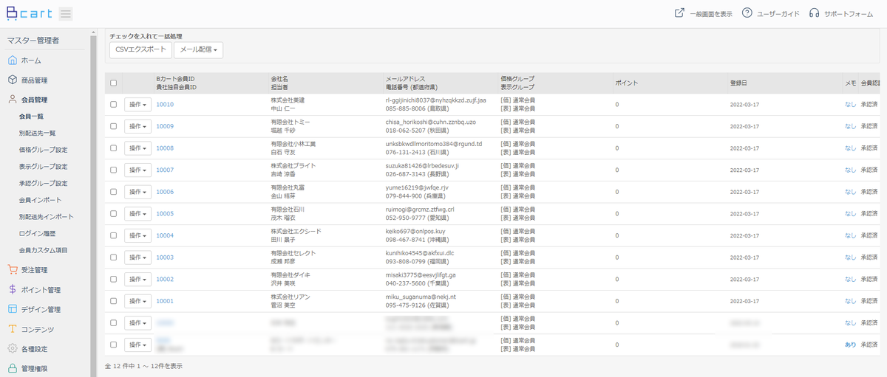The width and height of the screenshot is (887, 377).
Task: Click the question mark user guide icon
Action: 747,13
